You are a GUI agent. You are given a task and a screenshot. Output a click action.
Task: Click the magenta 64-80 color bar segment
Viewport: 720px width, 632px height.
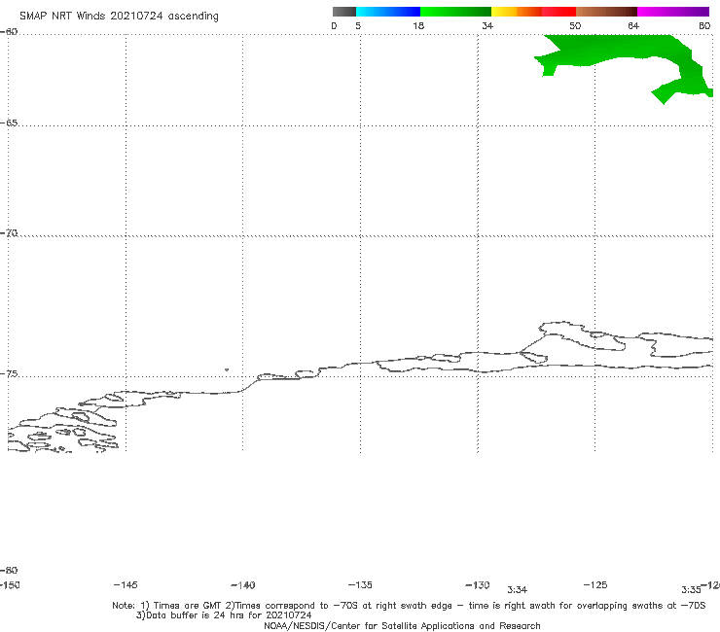tap(673, 12)
